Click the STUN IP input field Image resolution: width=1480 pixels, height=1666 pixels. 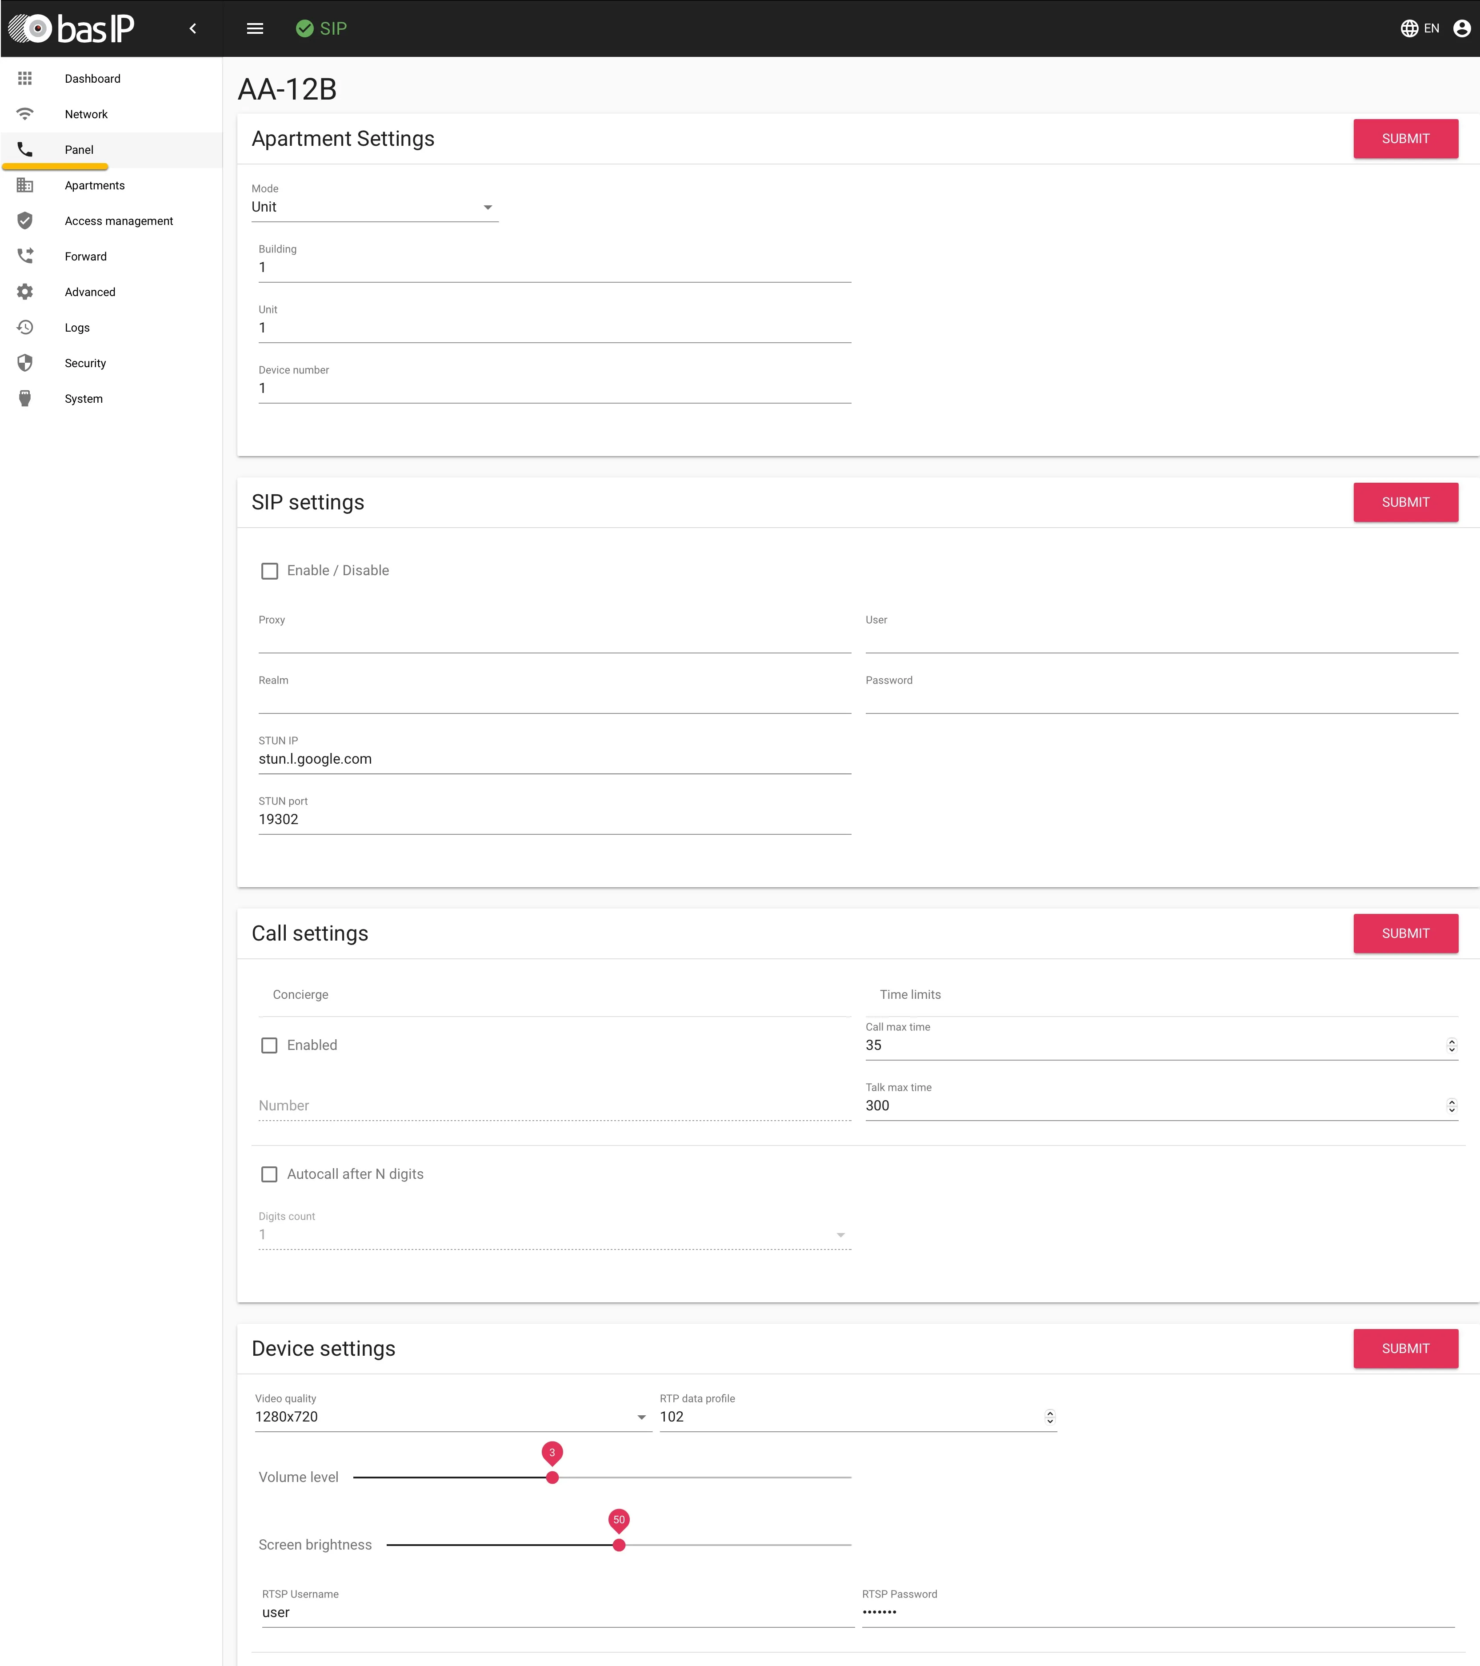click(x=555, y=759)
